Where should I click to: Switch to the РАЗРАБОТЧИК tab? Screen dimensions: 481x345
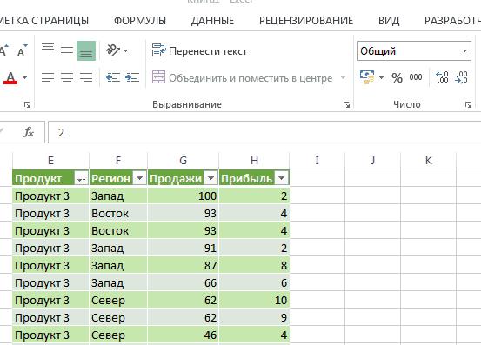point(452,21)
